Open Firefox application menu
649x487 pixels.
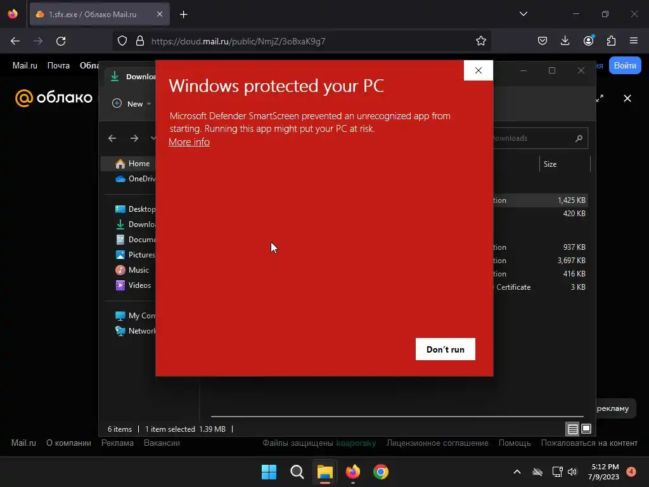coord(634,41)
